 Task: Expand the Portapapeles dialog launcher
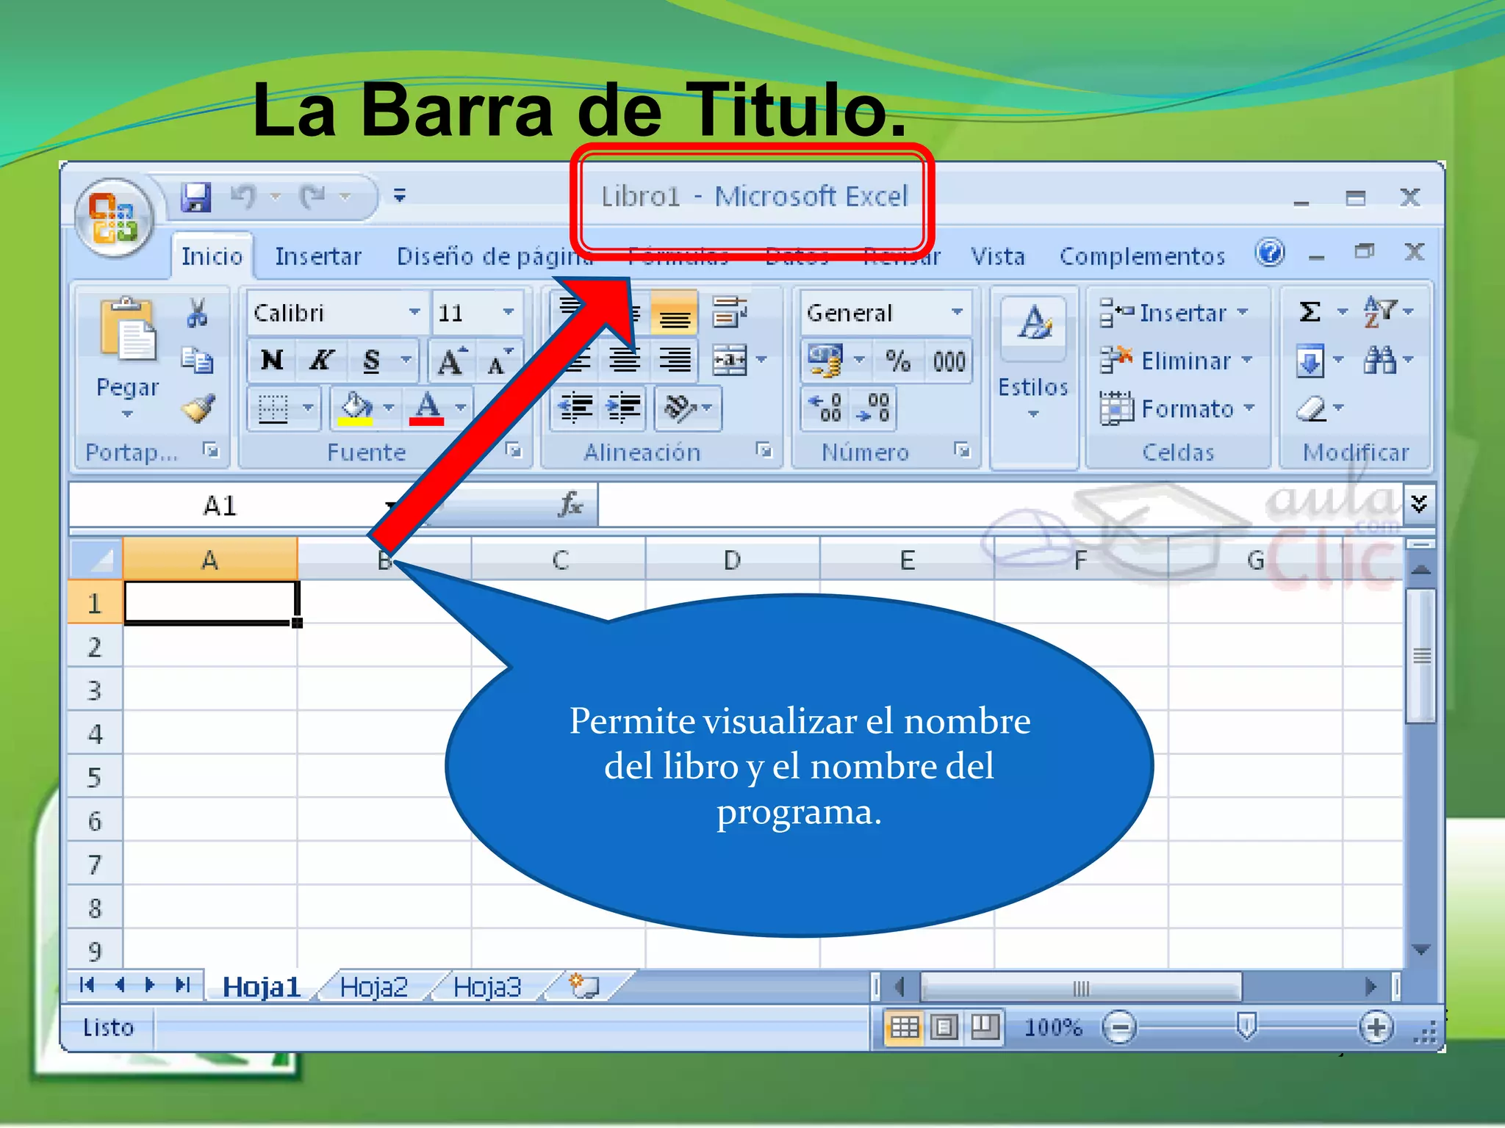click(212, 450)
